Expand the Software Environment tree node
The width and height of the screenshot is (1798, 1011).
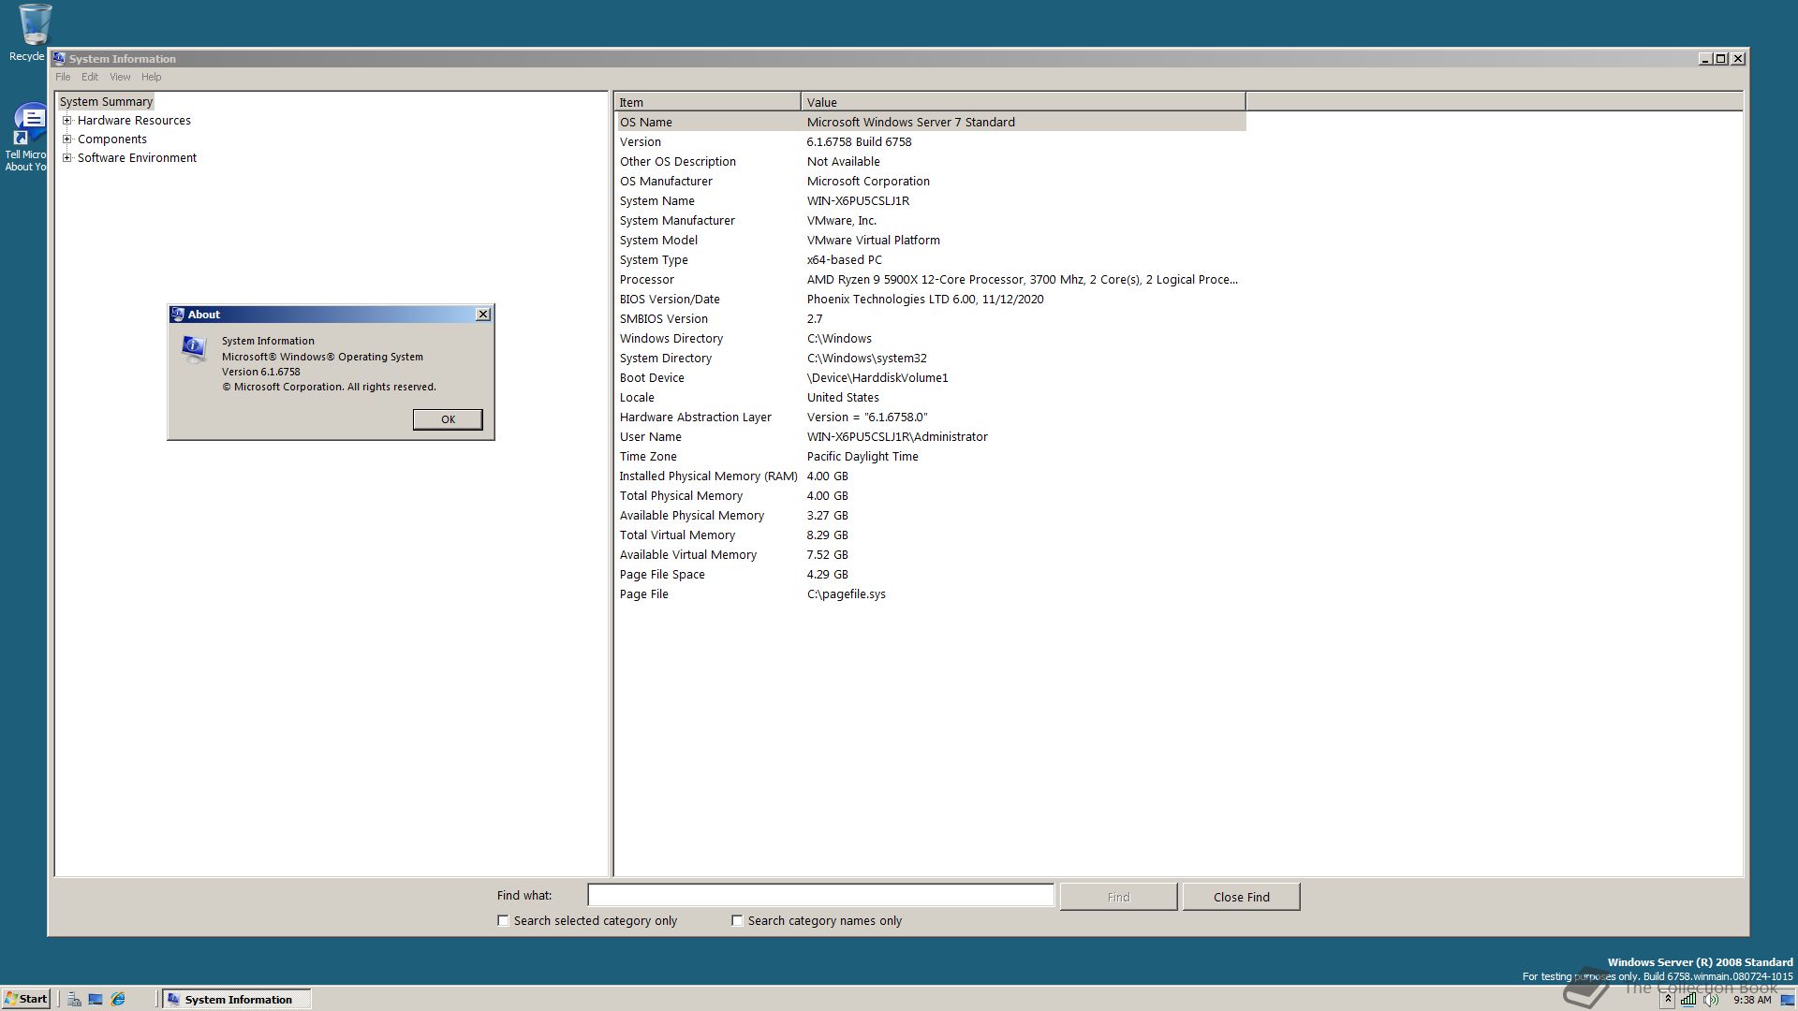(x=67, y=158)
